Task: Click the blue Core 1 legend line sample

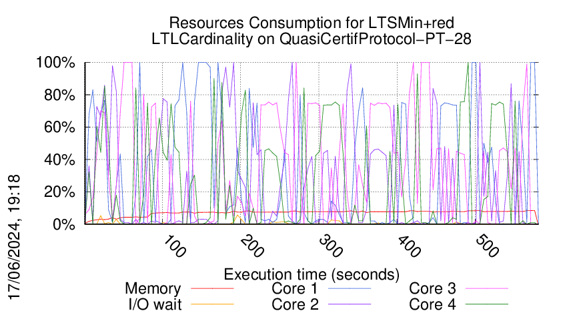Action: click(x=350, y=289)
